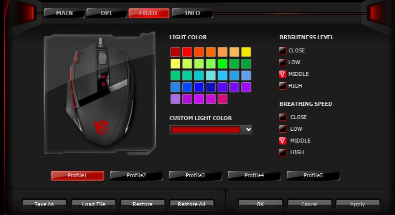The height and width of the screenshot is (215, 395).
Task: Pick the dark red swatch in first row
Action: (x=175, y=52)
